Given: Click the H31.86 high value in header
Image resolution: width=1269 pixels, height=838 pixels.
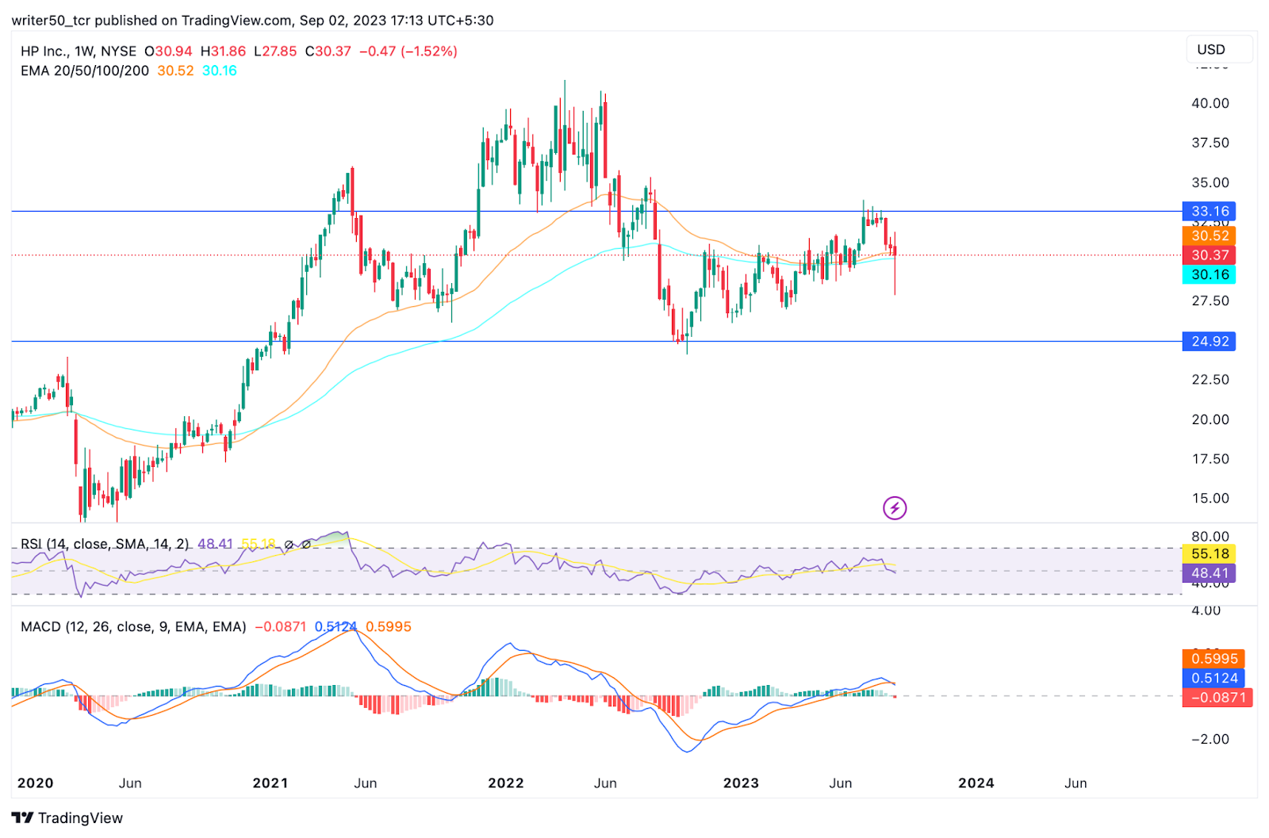Looking at the screenshot, I should tap(223, 51).
